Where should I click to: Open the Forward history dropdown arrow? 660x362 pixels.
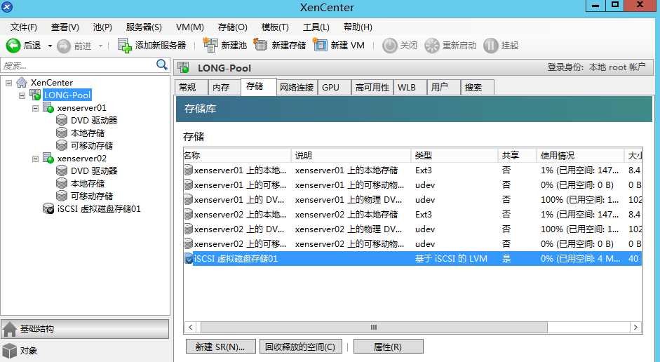point(100,46)
